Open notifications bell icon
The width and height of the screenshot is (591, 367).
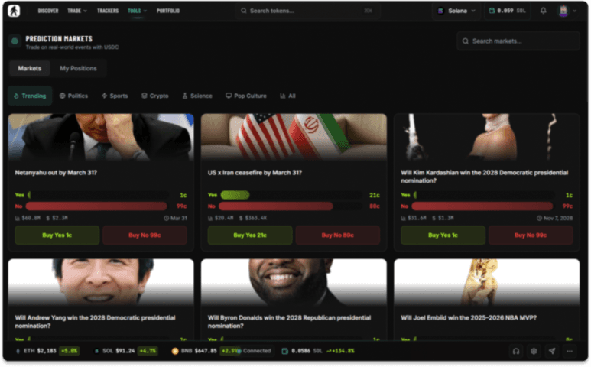click(x=543, y=11)
